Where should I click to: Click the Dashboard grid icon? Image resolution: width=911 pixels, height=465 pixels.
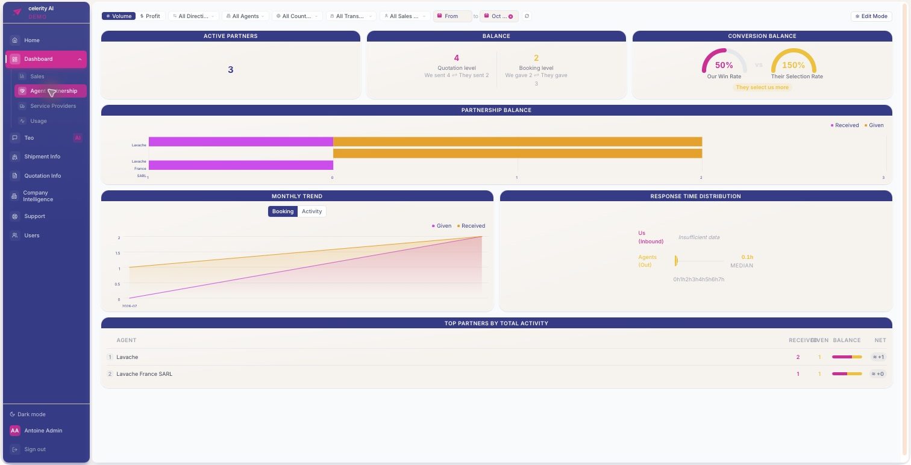(x=15, y=59)
